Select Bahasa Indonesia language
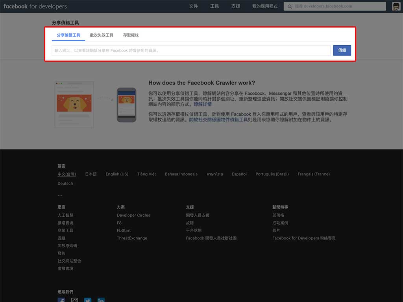Viewport: 403px width, 302px height. tap(181, 174)
